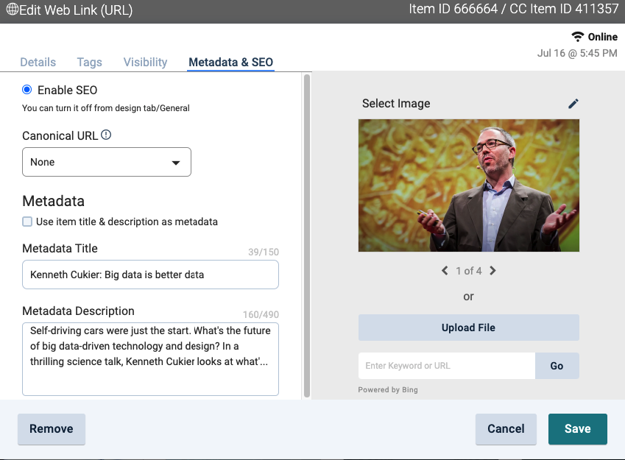The image size is (625, 460).
Task: Open the Tags tab
Action: tap(90, 63)
